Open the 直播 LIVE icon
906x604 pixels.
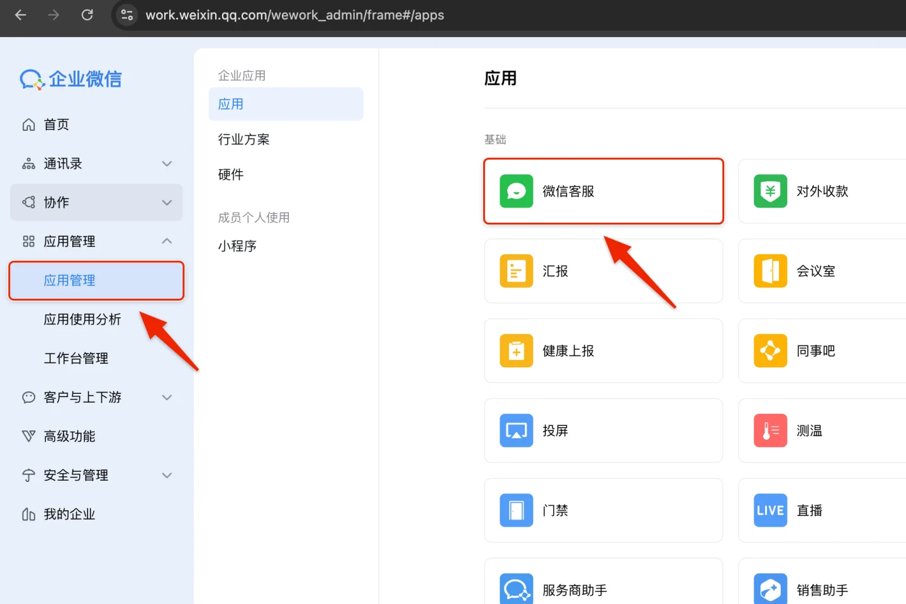click(771, 511)
